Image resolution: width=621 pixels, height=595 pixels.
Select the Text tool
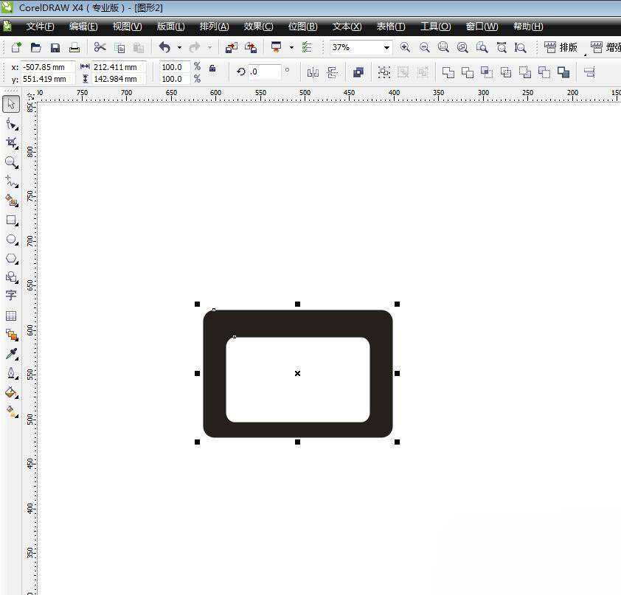11,295
